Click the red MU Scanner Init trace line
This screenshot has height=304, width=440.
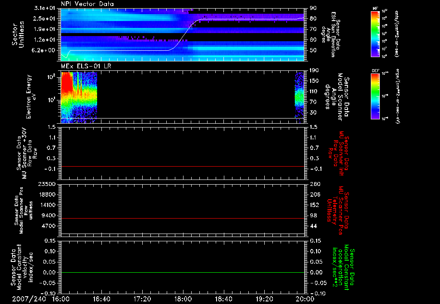(x=183, y=166)
